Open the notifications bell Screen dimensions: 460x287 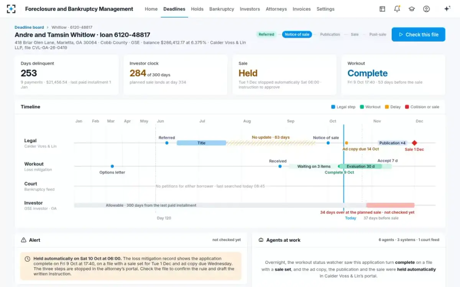pos(397,9)
